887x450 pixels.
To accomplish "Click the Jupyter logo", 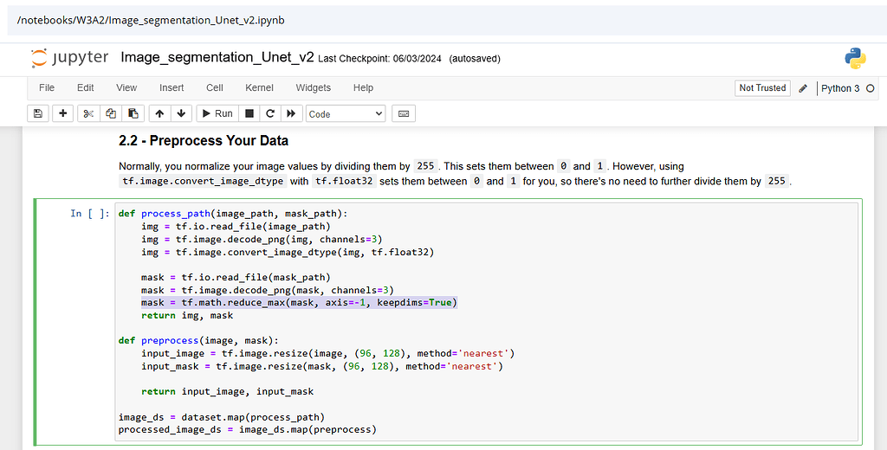I will coord(70,58).
